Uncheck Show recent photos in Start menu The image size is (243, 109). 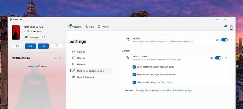(134, 67)
